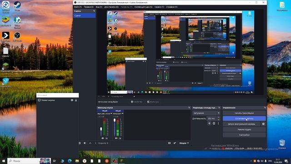The image size is (291, 164).
Task: Open the Правка menu
Action: click(89, 7)
